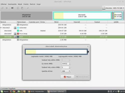Click the Fájlrendszer column header
The width and height of the screenshot is (125, 93).
click(22, 22)
